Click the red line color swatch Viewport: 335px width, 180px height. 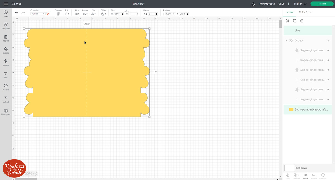(48, 14)
